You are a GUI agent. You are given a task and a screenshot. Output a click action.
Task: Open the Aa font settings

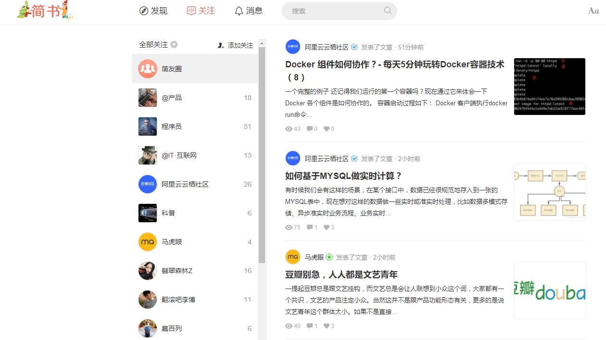(593, 11)
